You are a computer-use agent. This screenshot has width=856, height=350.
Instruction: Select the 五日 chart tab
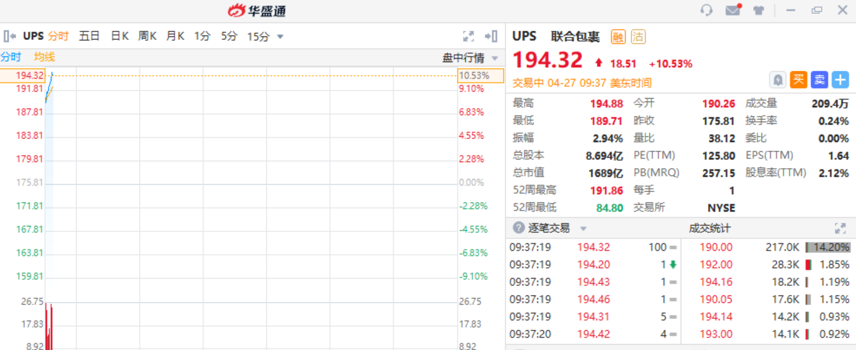coord(89,37)
